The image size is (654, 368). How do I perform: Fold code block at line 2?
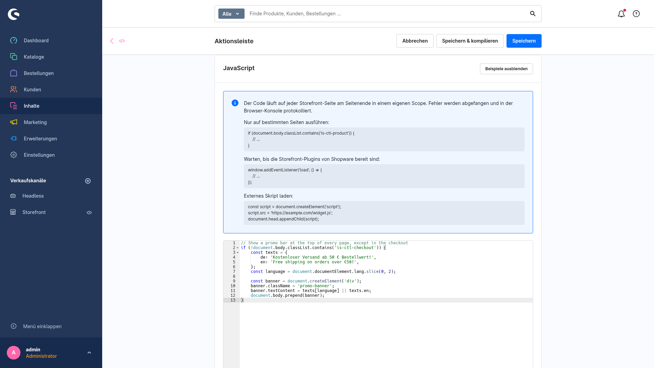(238, 248)
